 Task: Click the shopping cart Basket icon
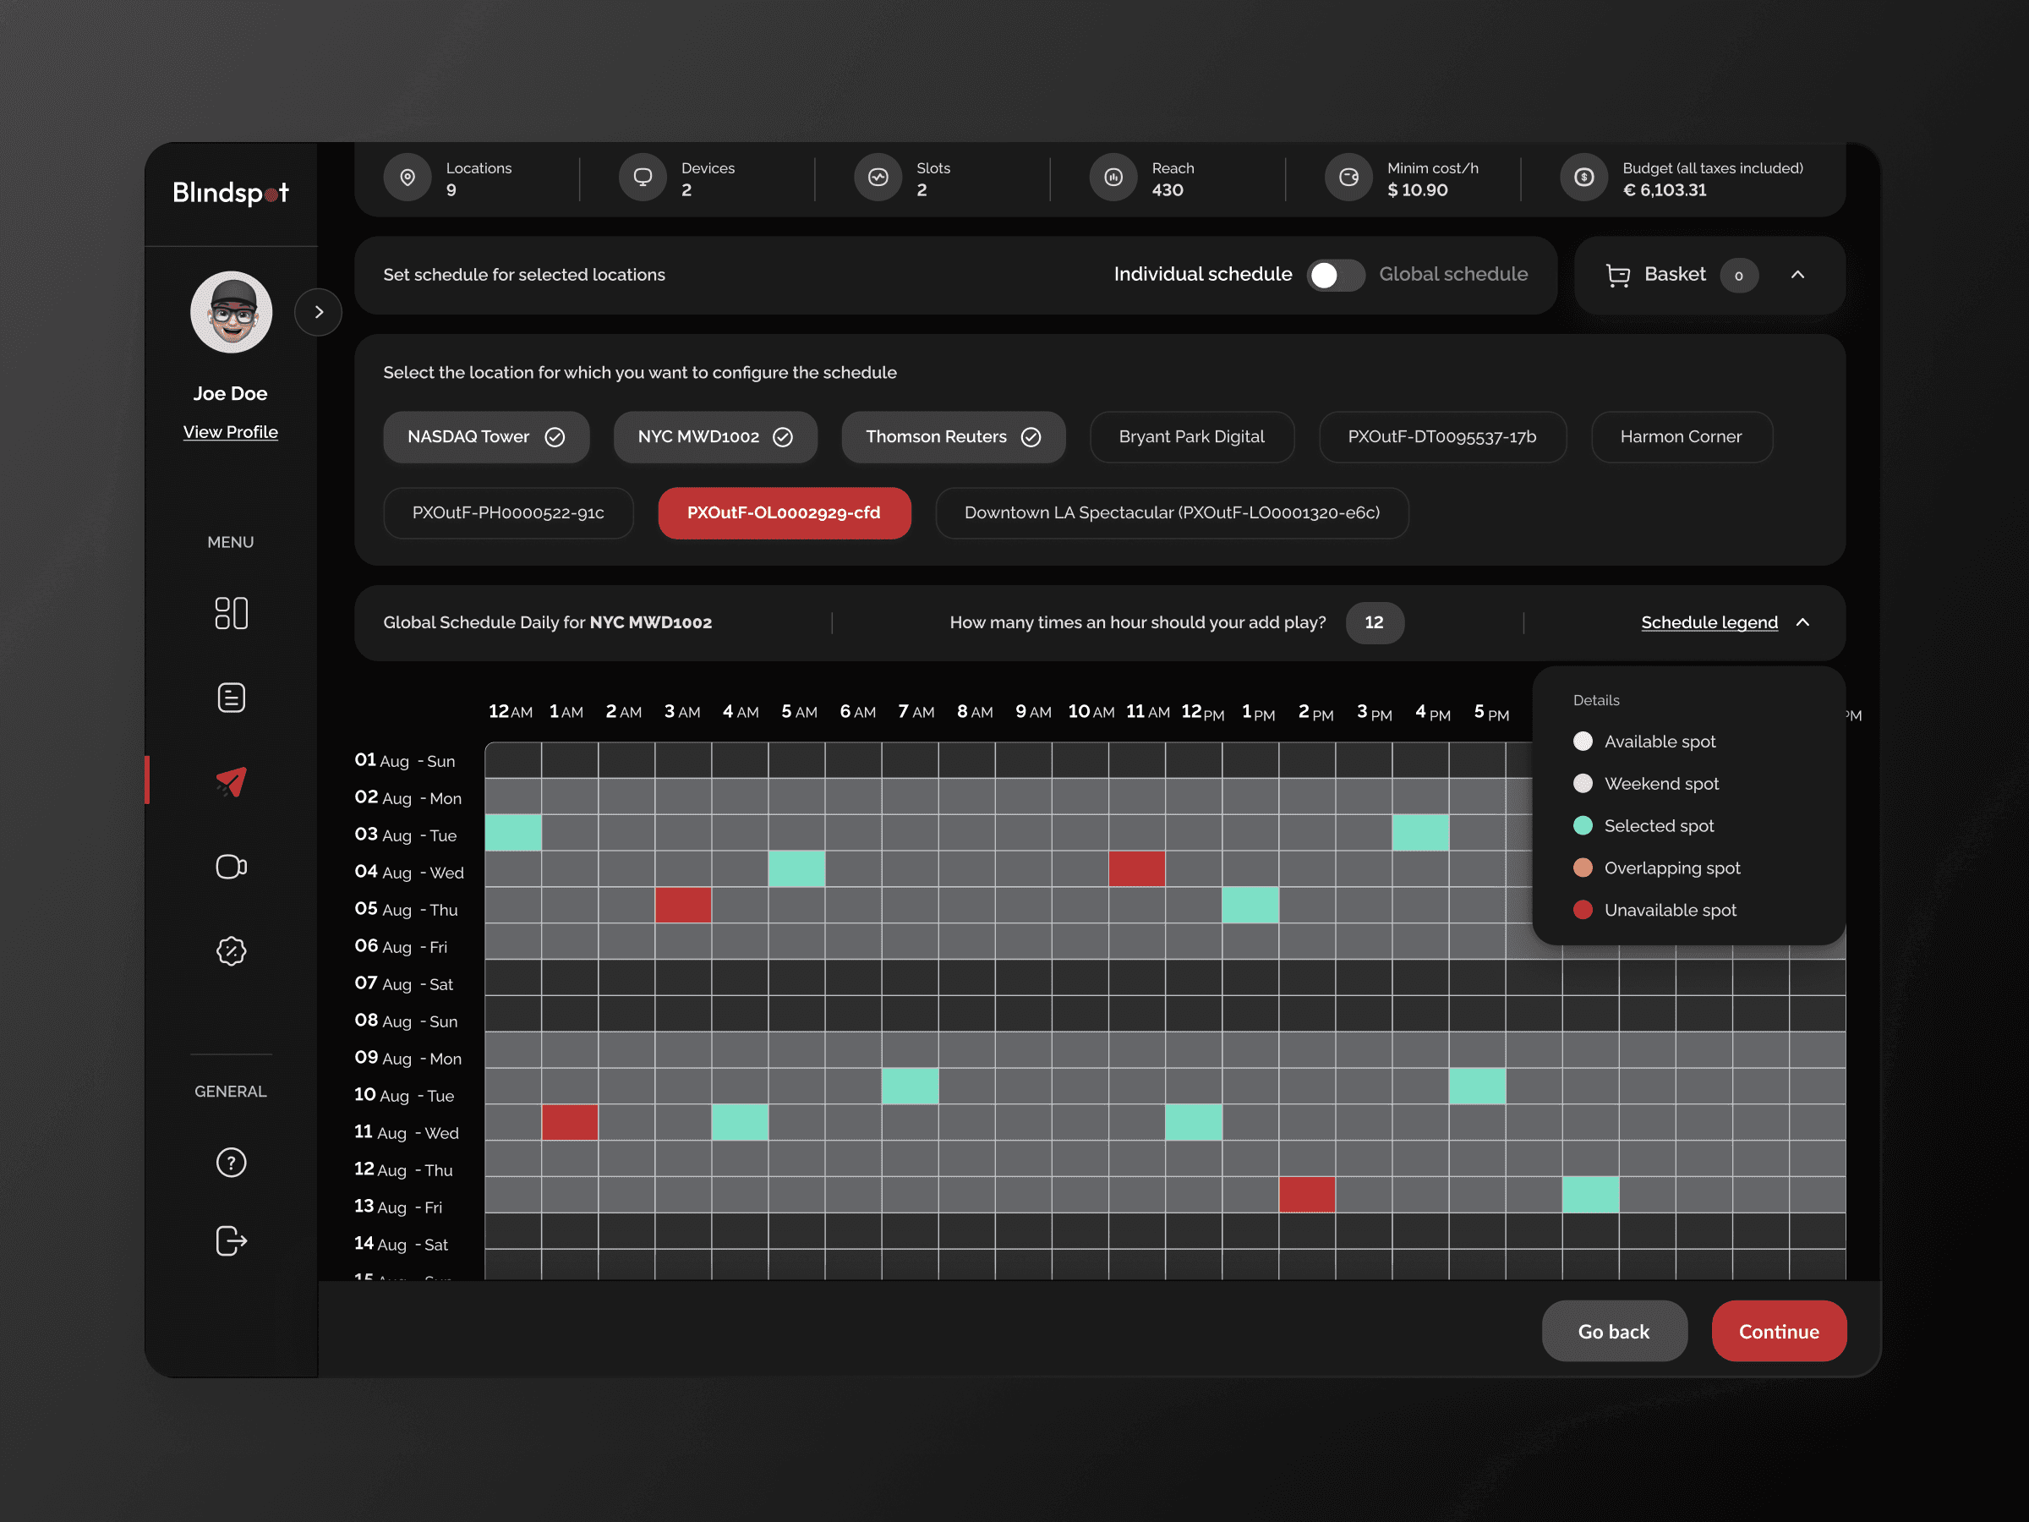pos(1618,275)
